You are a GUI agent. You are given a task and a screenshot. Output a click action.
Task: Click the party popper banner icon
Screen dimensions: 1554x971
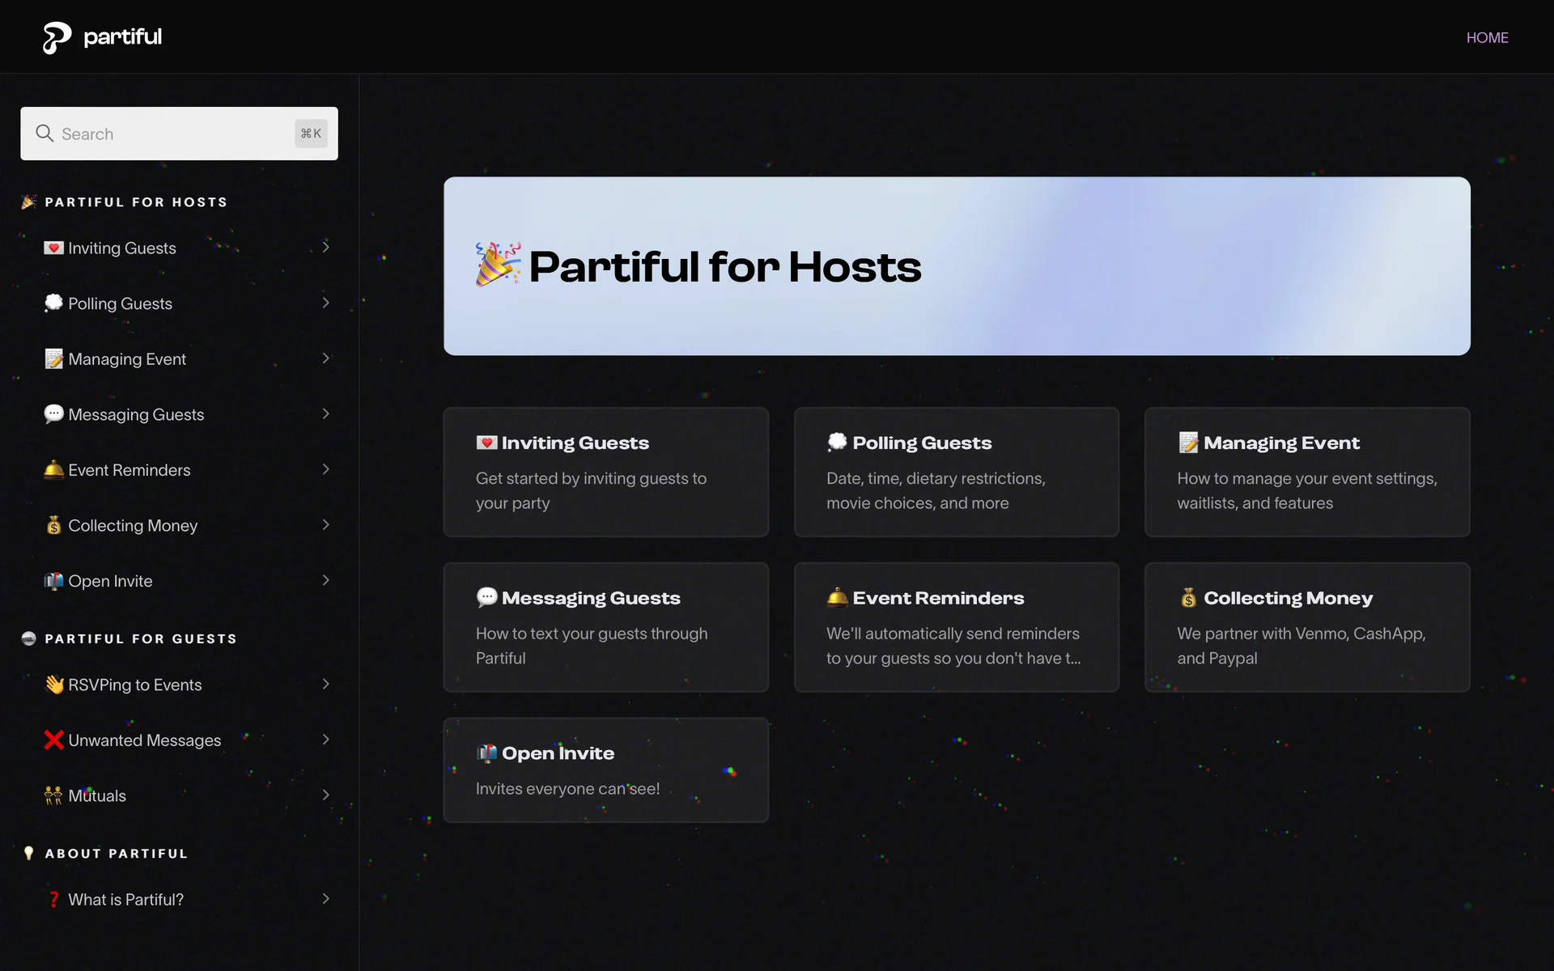[x=497, y=265]
